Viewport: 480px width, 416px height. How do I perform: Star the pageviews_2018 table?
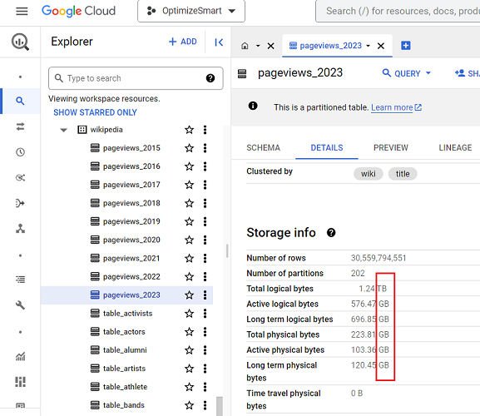click(x=189, y=203)
